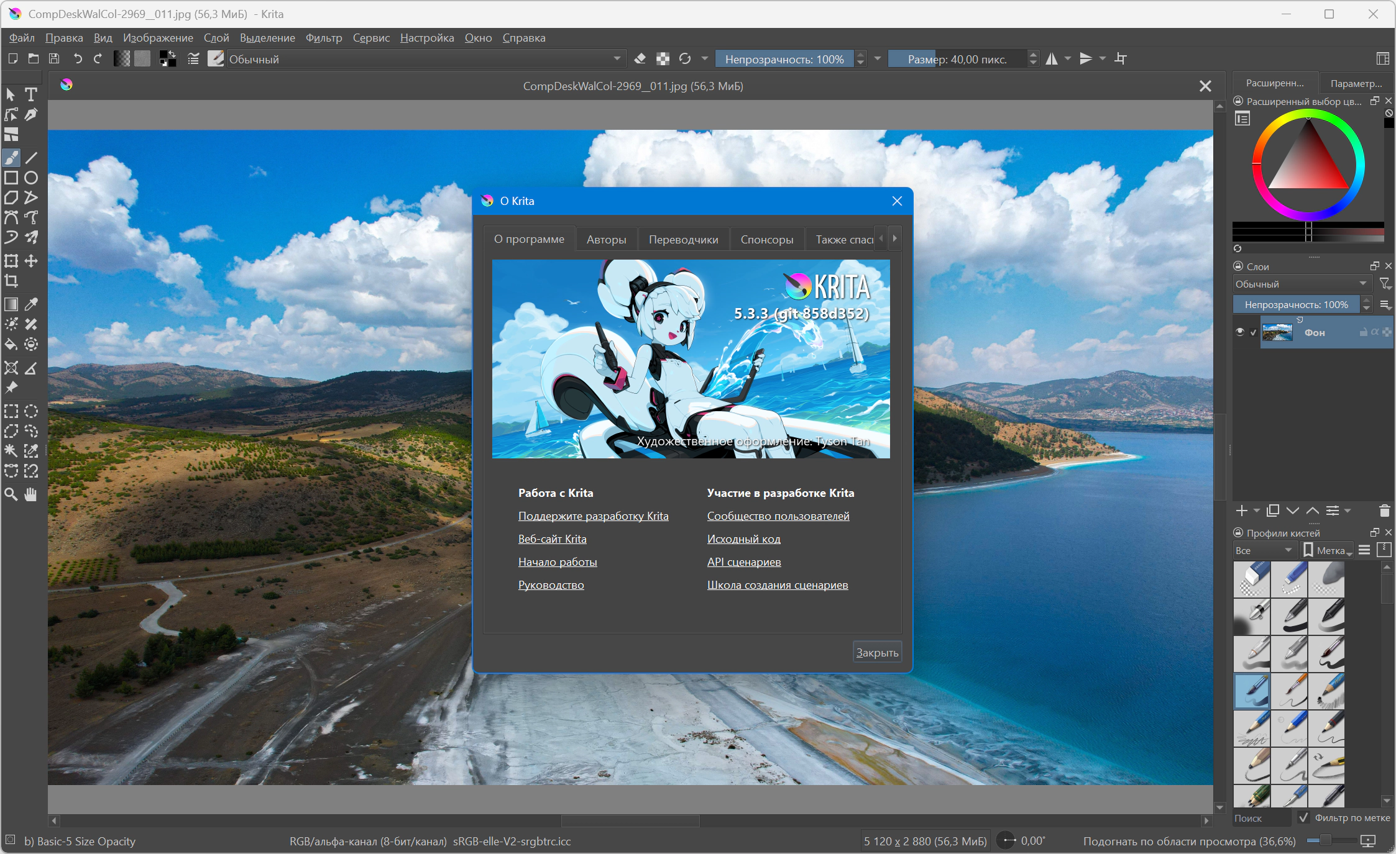The height and width of the screenshot is (854, 1396).
Task: Click the Поиск brush search field
Action: [x=1262, y=818]
